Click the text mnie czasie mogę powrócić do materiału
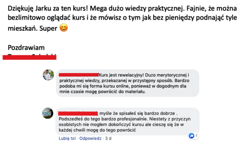Screen dimensions: 241x147 click(x=103, y=92)
